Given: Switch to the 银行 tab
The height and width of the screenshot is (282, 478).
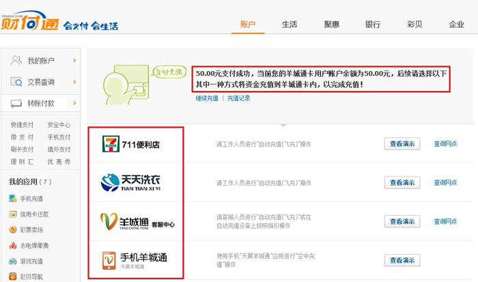Looking at the screenshot, I should click(373, 24).
